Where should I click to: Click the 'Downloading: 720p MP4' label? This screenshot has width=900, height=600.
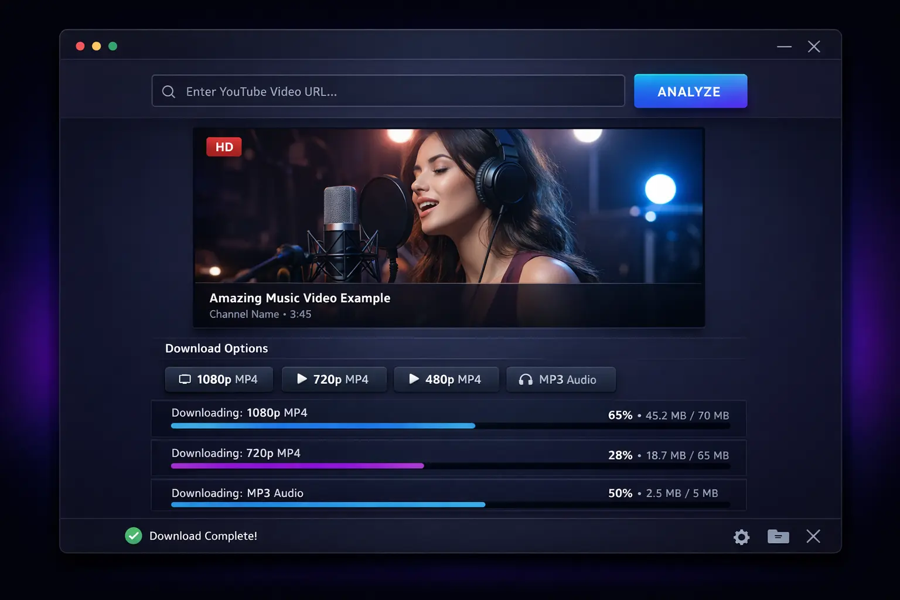point(236,453)
